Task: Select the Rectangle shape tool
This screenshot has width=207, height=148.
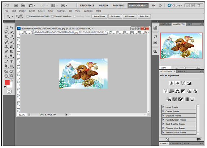Action: click(12, 66)
